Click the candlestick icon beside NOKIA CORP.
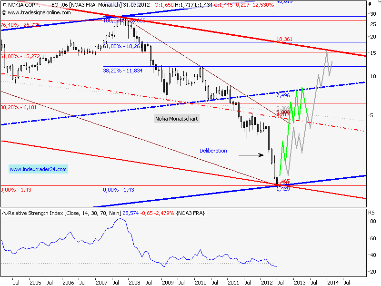The image size is (381, 286). 5,5
